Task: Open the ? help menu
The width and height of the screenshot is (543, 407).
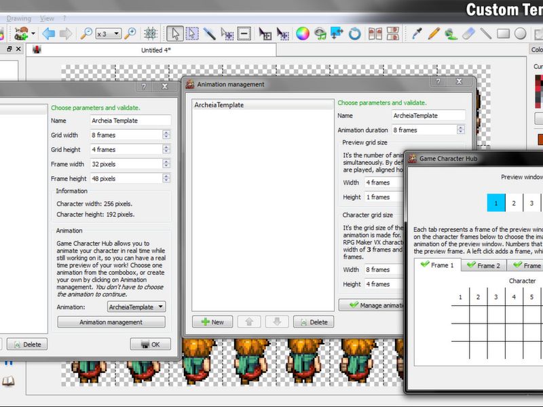Action: (x=64, y=18)
